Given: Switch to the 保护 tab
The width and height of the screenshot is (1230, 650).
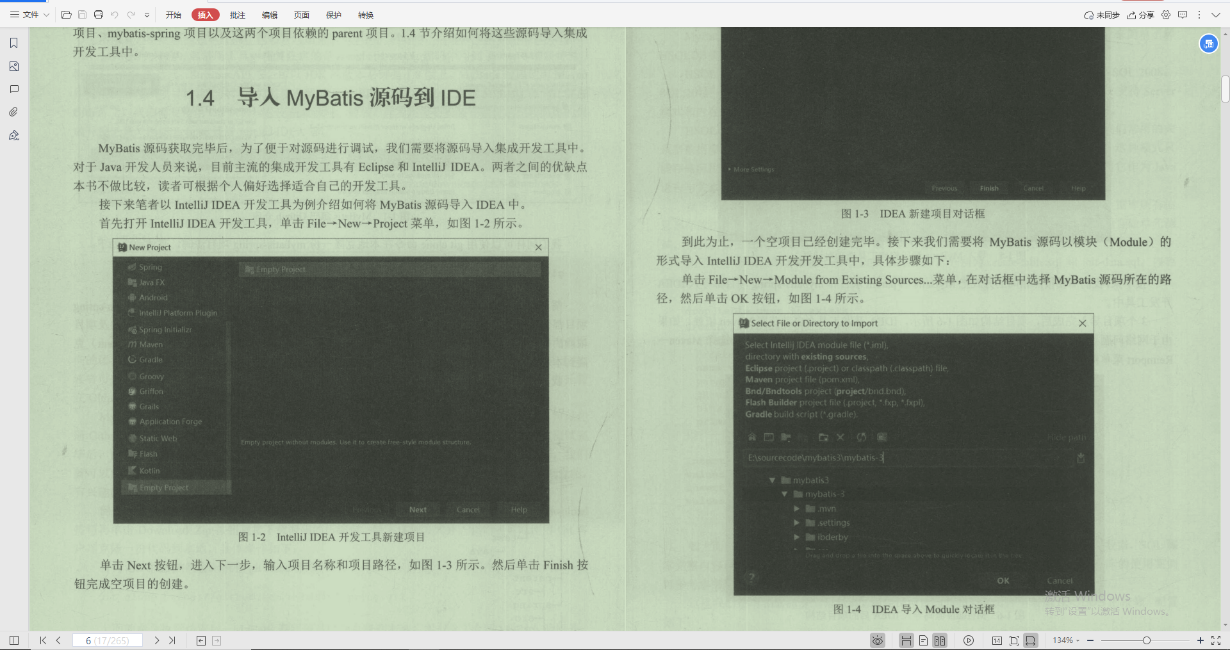Looking at the screenshot, I should click(x=334, y=15).
